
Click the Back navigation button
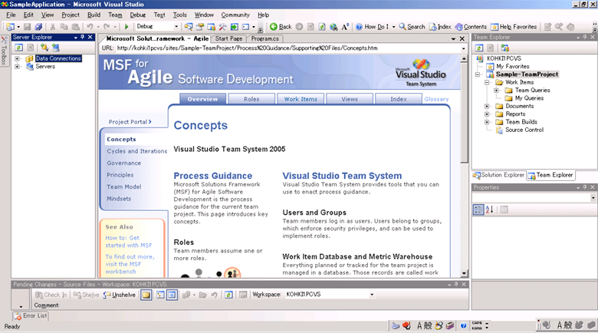(x=281, y=27)
